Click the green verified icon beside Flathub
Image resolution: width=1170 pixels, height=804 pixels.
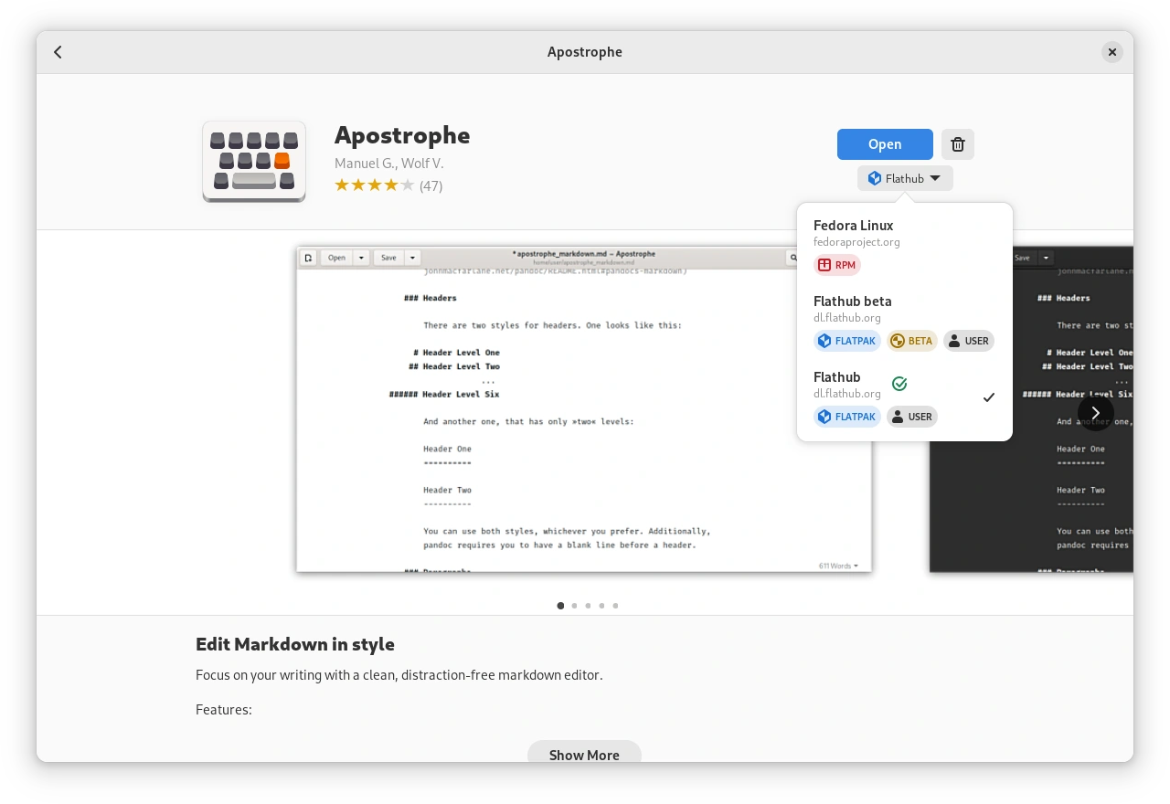pyautogui.click(x=899, y=384)
